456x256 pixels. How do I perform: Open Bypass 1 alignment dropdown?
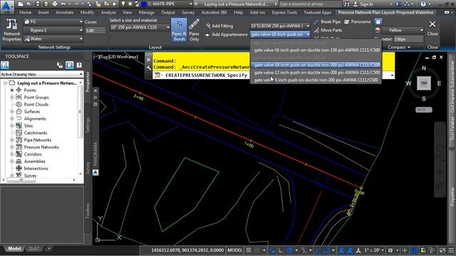[x=53, y=30]
